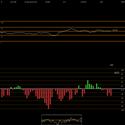Viewport: 125px width, 125px height.
Task: Click the "40" label on MR axis
Action: tap(122, 82)
